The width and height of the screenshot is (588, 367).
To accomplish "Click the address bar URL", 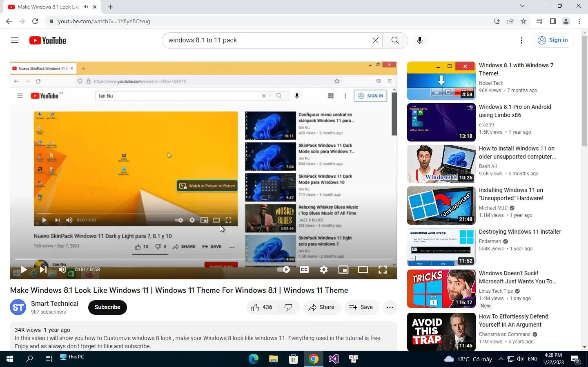I will (x=104, y=21).
